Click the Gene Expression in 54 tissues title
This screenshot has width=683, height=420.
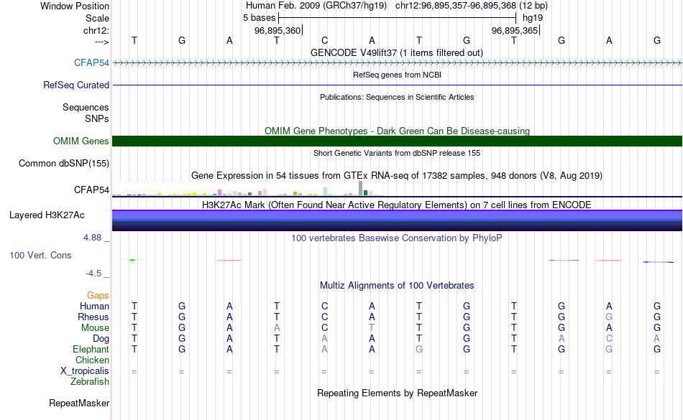click(397, 175)
